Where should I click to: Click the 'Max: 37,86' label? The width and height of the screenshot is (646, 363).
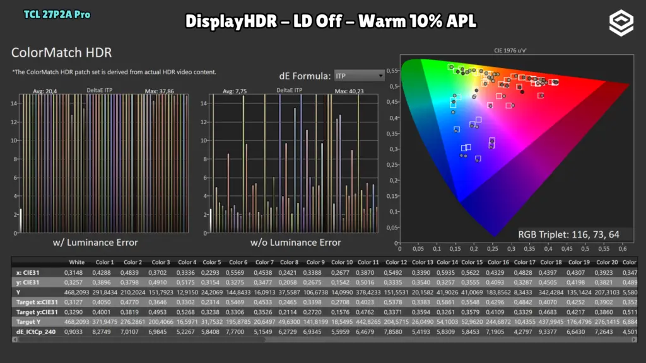click(x=159, y=91)
